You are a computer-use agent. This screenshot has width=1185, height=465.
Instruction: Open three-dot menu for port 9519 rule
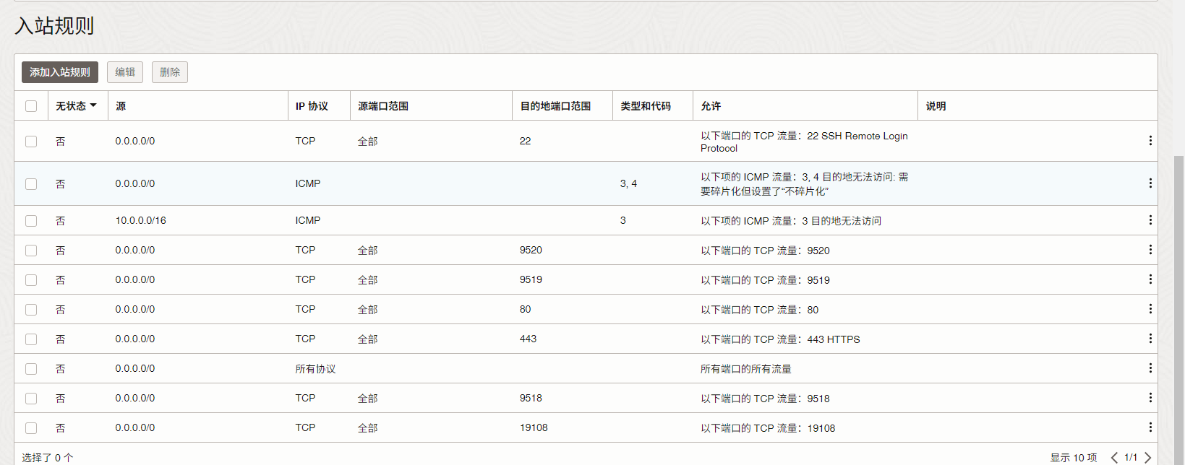coord(1150,279)
